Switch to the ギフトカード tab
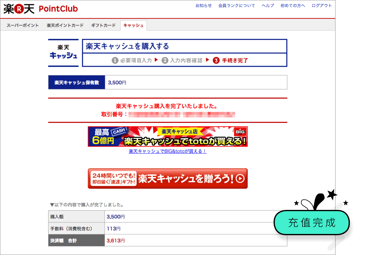The image size is (366, 255). pos(103,25)
